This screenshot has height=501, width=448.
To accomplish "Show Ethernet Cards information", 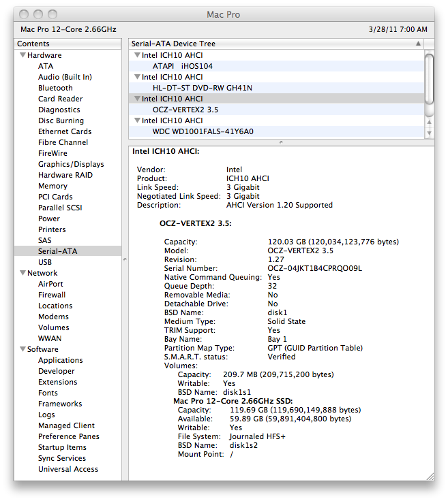I will coord(65,131).
